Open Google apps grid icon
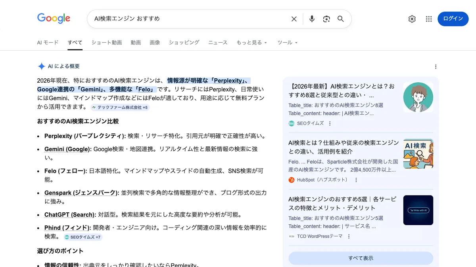Image resolution: width=476 pixels, height=267 pixels. click(x=429, y=19)
